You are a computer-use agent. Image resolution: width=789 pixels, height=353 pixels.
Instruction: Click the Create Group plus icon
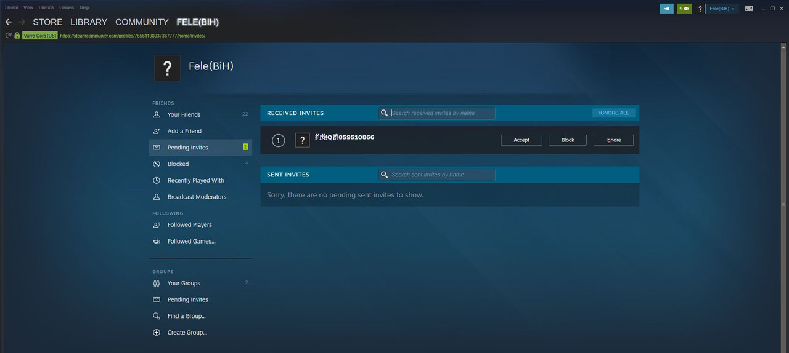[157, 333]
